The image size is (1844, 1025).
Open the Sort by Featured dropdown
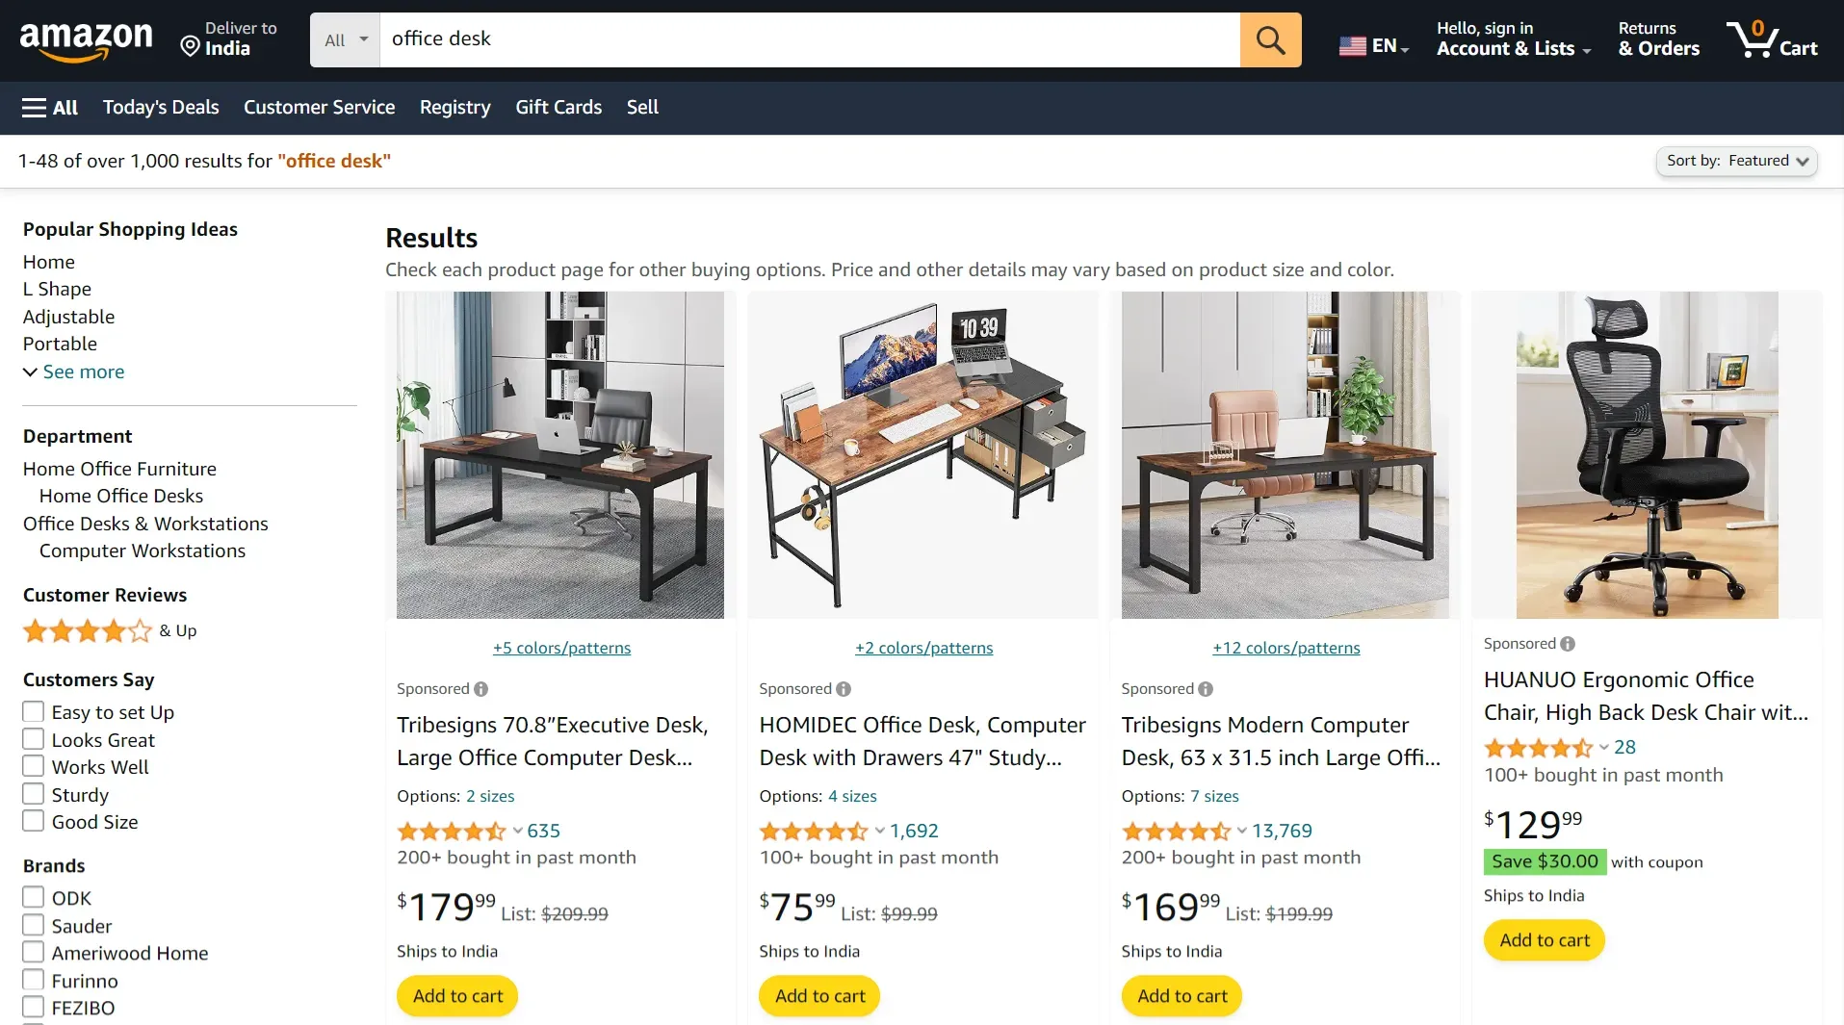tap(1736, 161)
